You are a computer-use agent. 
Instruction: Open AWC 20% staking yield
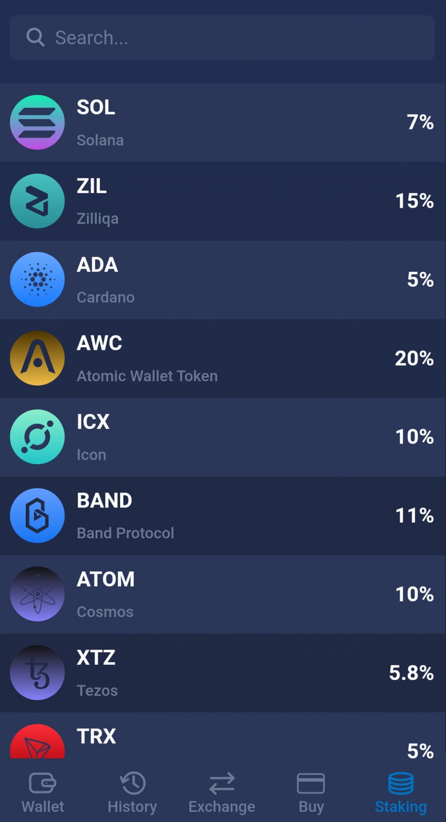(414, 358)
